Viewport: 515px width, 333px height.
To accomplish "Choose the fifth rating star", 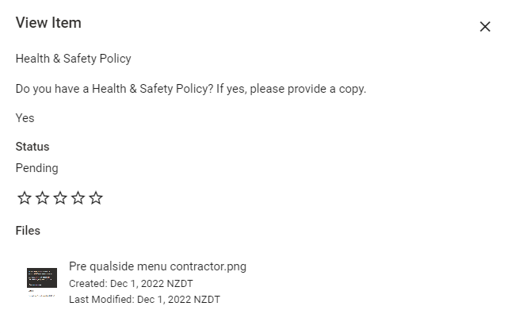I will click(96, 198).
